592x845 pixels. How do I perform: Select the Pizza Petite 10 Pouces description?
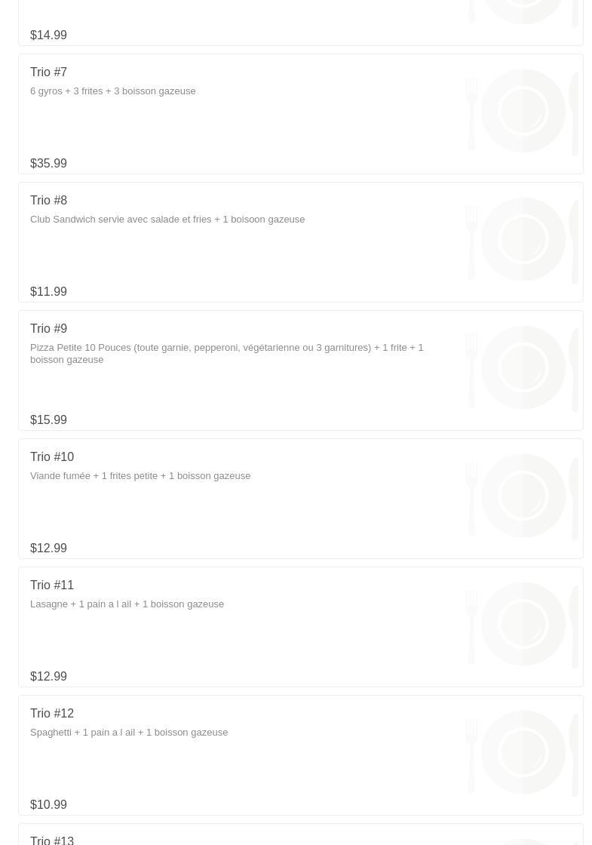tap(227, 354)
